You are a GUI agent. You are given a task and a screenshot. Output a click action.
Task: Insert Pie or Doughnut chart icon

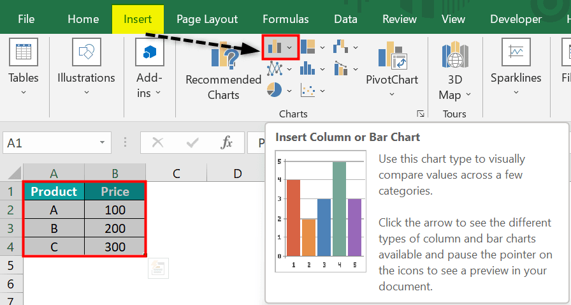(x=274, y=90)
